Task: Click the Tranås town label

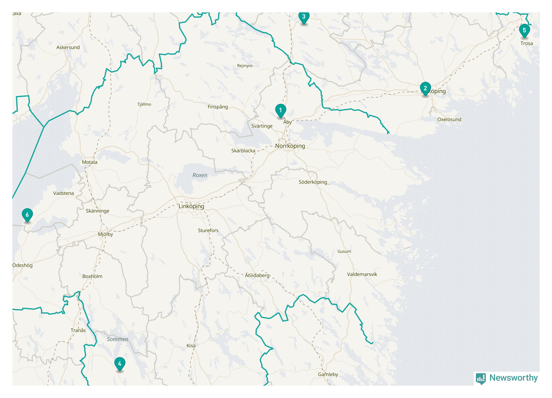Action: click(78, 331)
